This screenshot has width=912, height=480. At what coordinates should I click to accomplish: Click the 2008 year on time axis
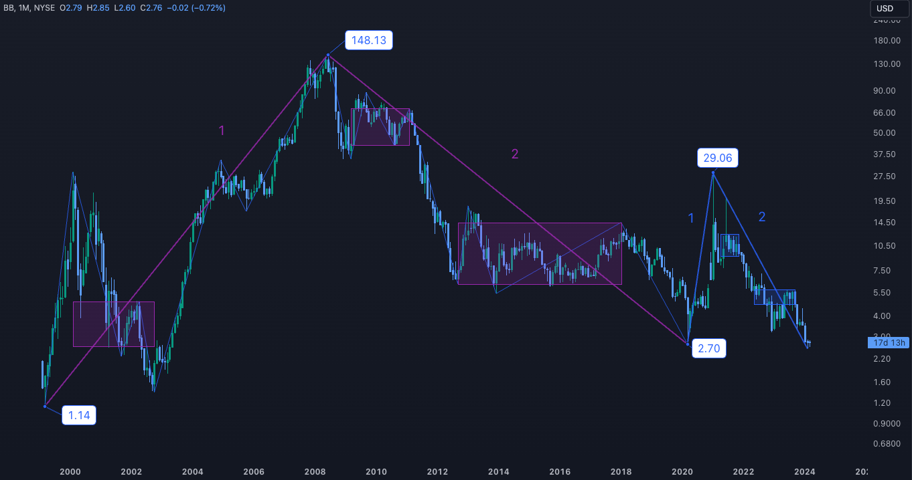315,472
